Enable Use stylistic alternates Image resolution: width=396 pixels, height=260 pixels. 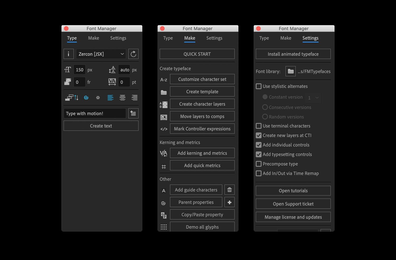coord(258,86)
